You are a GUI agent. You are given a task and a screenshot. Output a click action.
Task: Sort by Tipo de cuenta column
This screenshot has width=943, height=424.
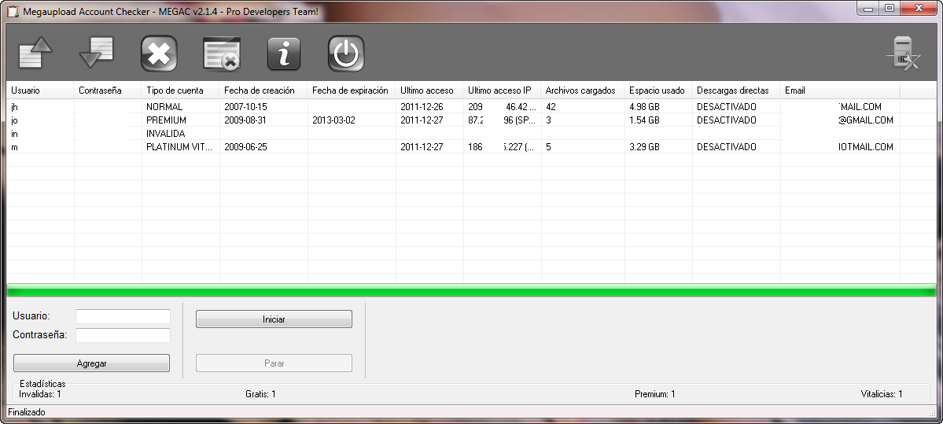180,90
